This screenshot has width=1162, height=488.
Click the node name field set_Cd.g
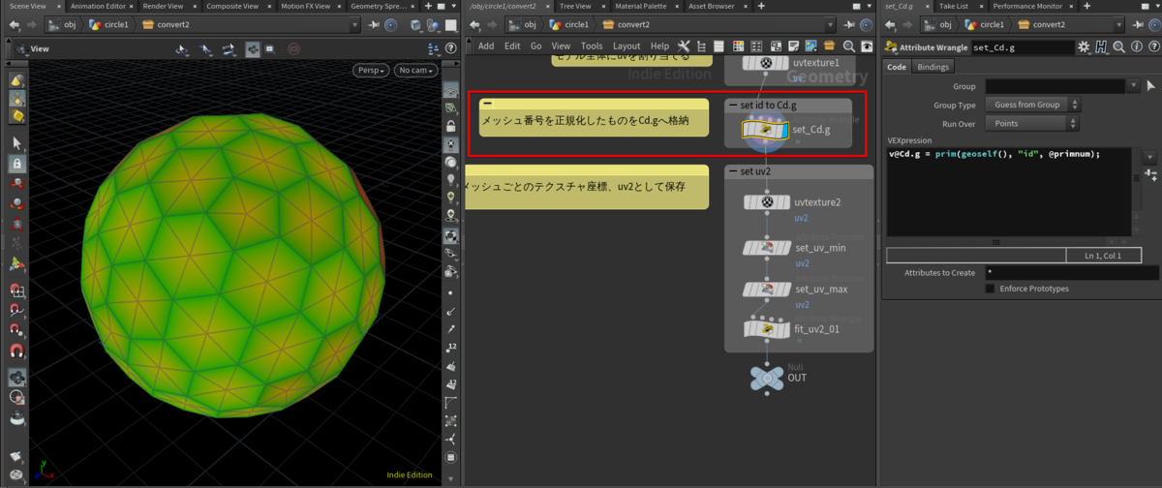[1022, 46]
